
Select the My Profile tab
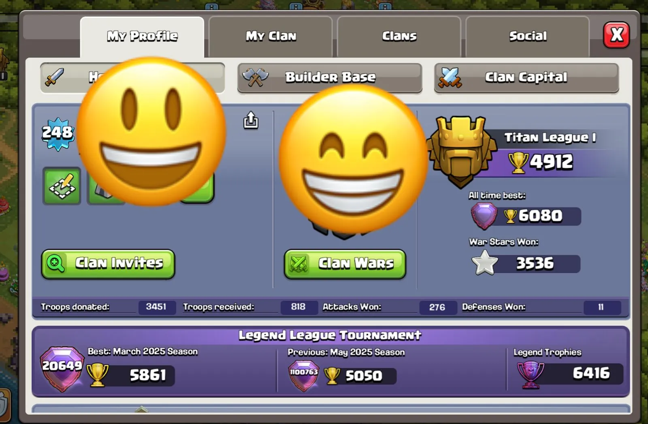(x=142, y=36)
